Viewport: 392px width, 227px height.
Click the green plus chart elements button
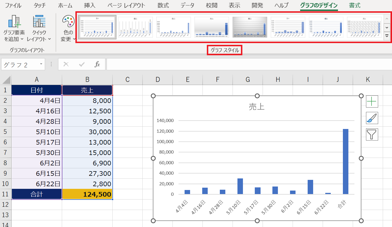pos(372,101)
